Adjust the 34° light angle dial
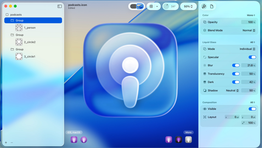 [x=166, y=6]
